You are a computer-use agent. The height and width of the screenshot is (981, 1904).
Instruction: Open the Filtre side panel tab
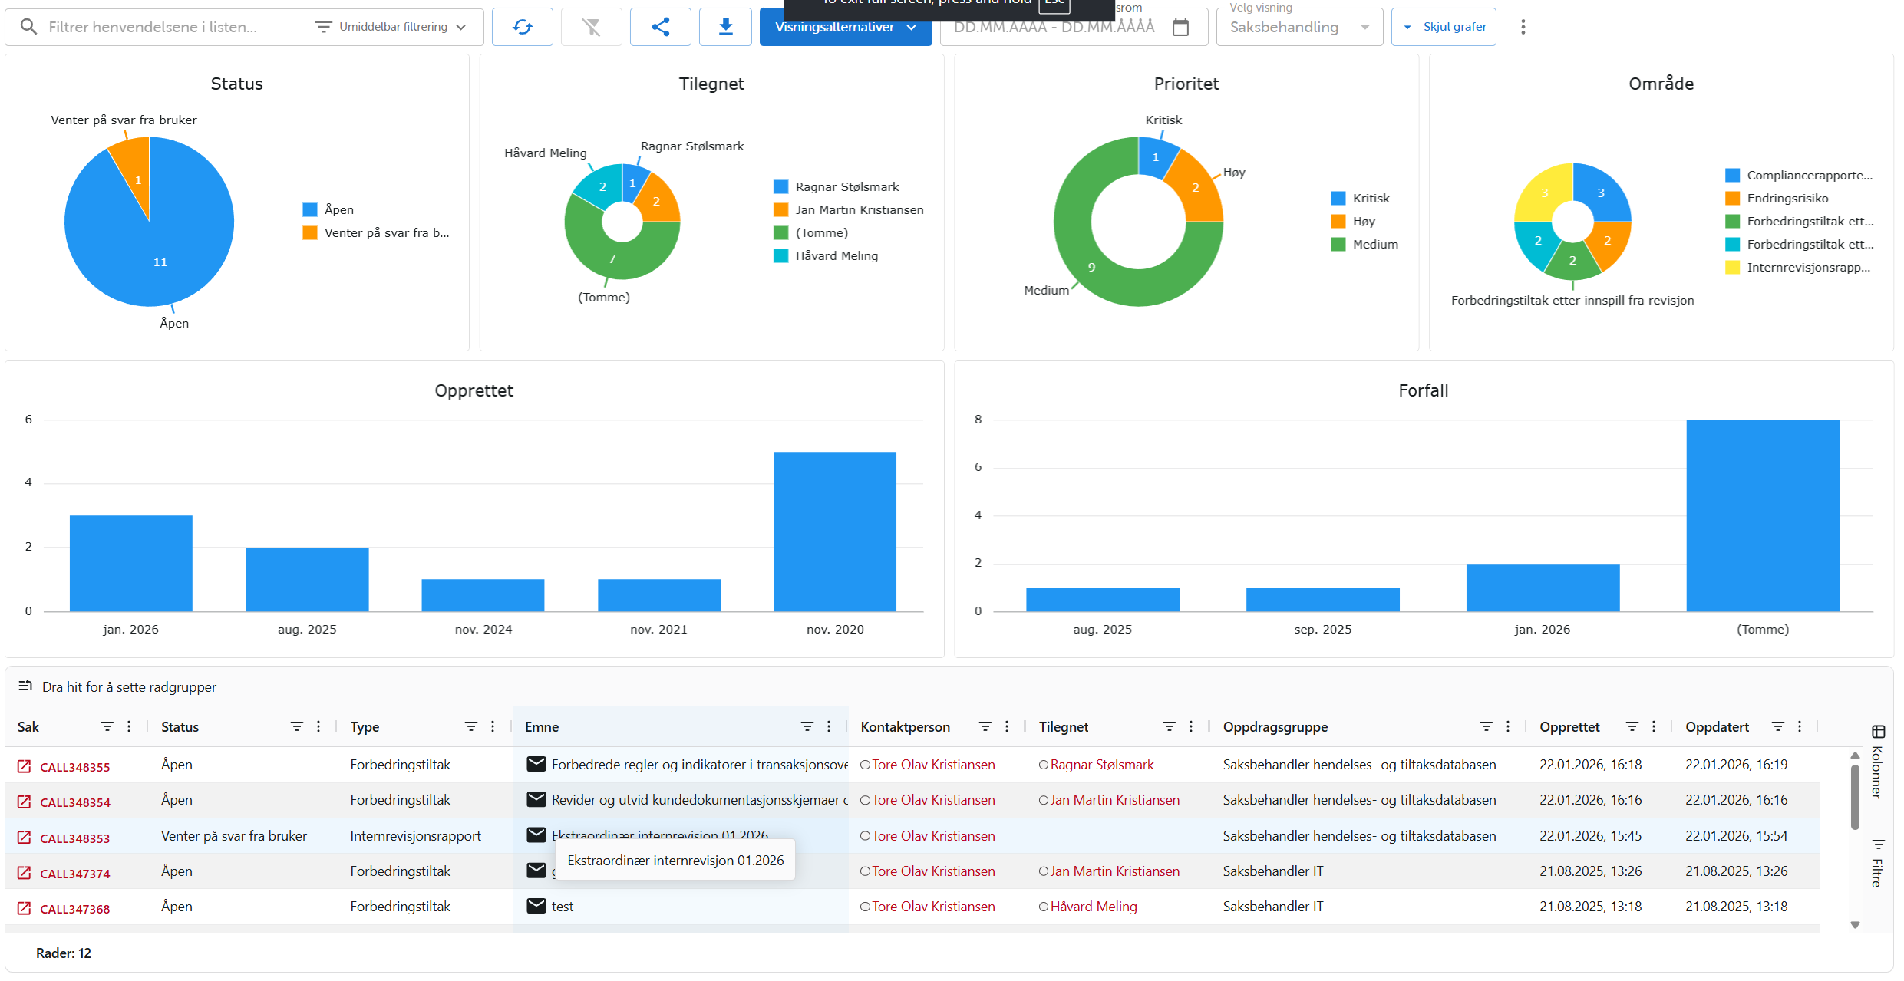click(x=1878, y=864)
